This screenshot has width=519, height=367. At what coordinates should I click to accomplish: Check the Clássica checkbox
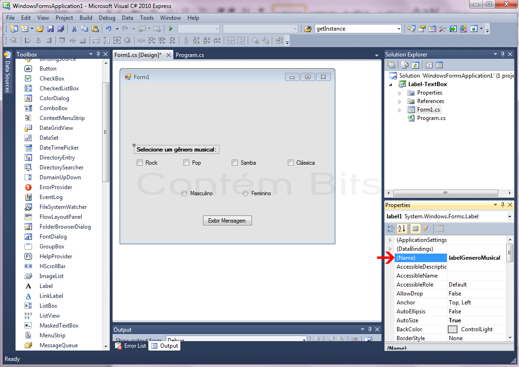[291, 163]
